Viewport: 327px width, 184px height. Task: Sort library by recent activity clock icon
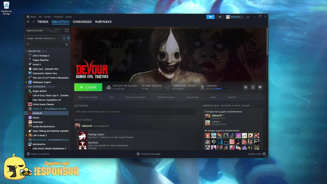tap(64, 38)
